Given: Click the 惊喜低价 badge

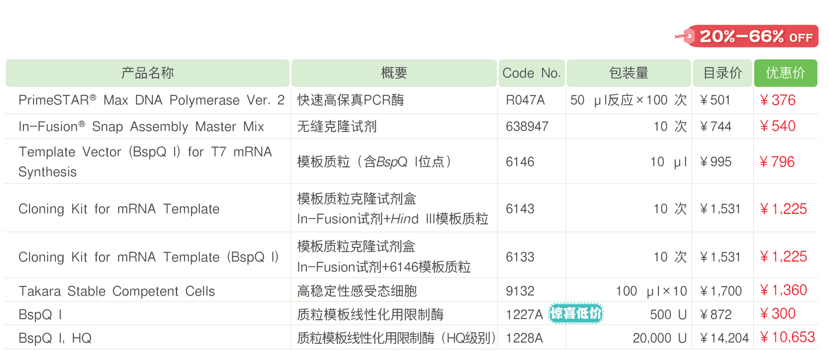Looking at the screenshot, I should 577,314.
